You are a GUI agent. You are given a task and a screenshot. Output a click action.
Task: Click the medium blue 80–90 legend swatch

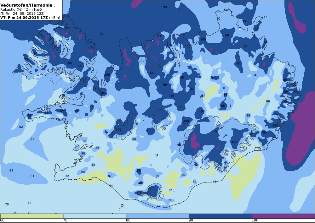coord(157,216)
